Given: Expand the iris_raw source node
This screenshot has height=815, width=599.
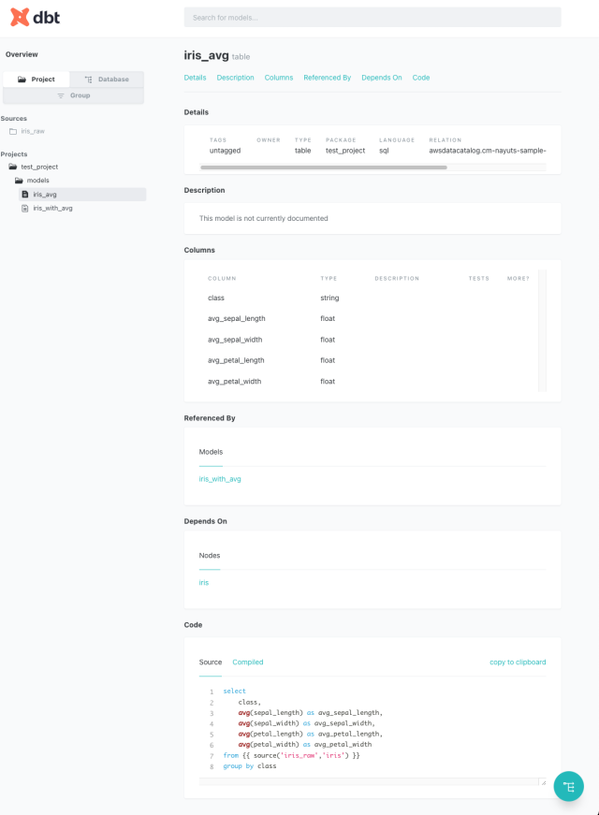Looking at the screenshot, I should pos(33,131).
